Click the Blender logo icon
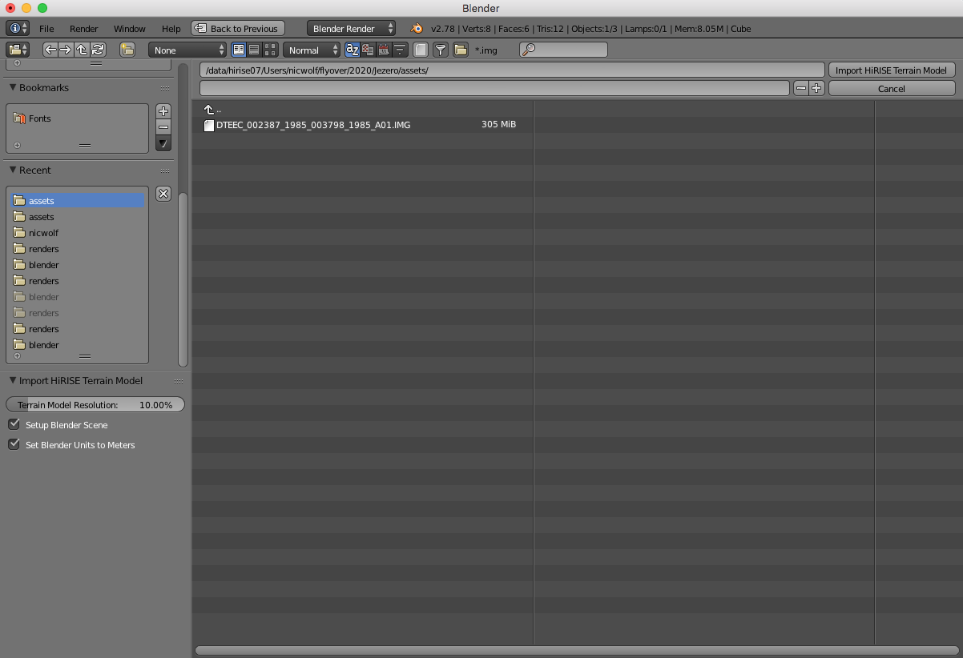The image size is (963, 658). [417, 28]
